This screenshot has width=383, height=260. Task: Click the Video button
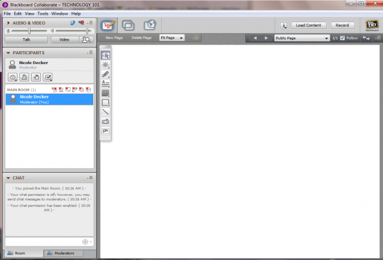[x=65, y=39]
